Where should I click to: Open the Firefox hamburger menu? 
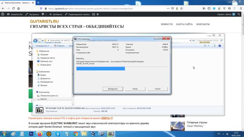(x=241, y=9)
